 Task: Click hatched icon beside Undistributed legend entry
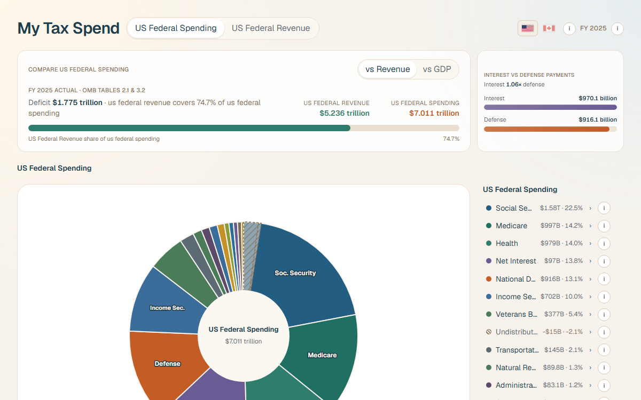(489, 332)
